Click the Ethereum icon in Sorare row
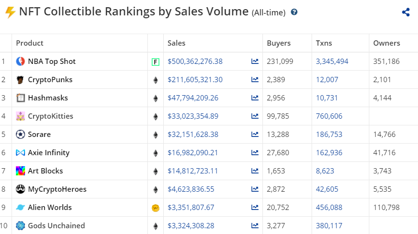 156,135
